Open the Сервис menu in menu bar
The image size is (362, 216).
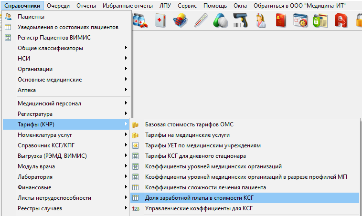click(187, 6)
